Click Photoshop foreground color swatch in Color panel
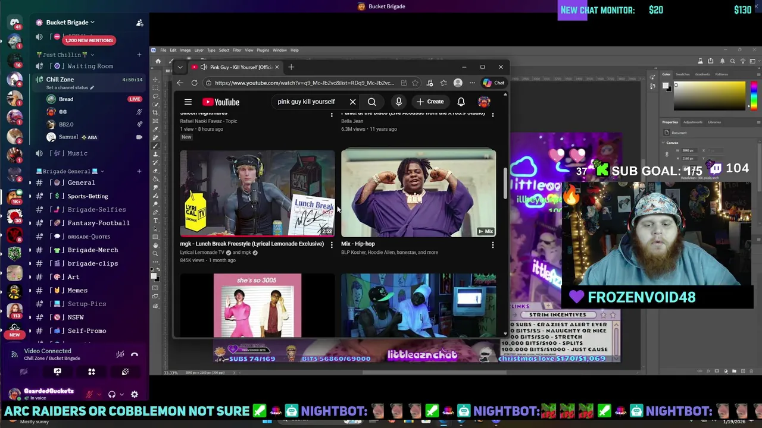762x428 pixels. pos(666,86)
